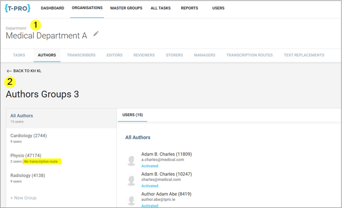Click the T-PRO logo

[x=18, y=8]
